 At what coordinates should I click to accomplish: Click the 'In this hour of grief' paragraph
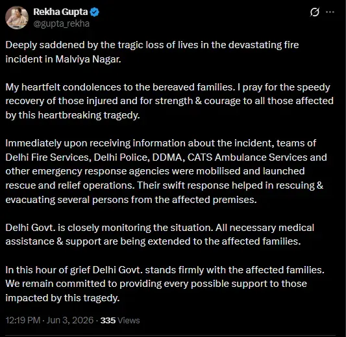click(x=165, y=284)
